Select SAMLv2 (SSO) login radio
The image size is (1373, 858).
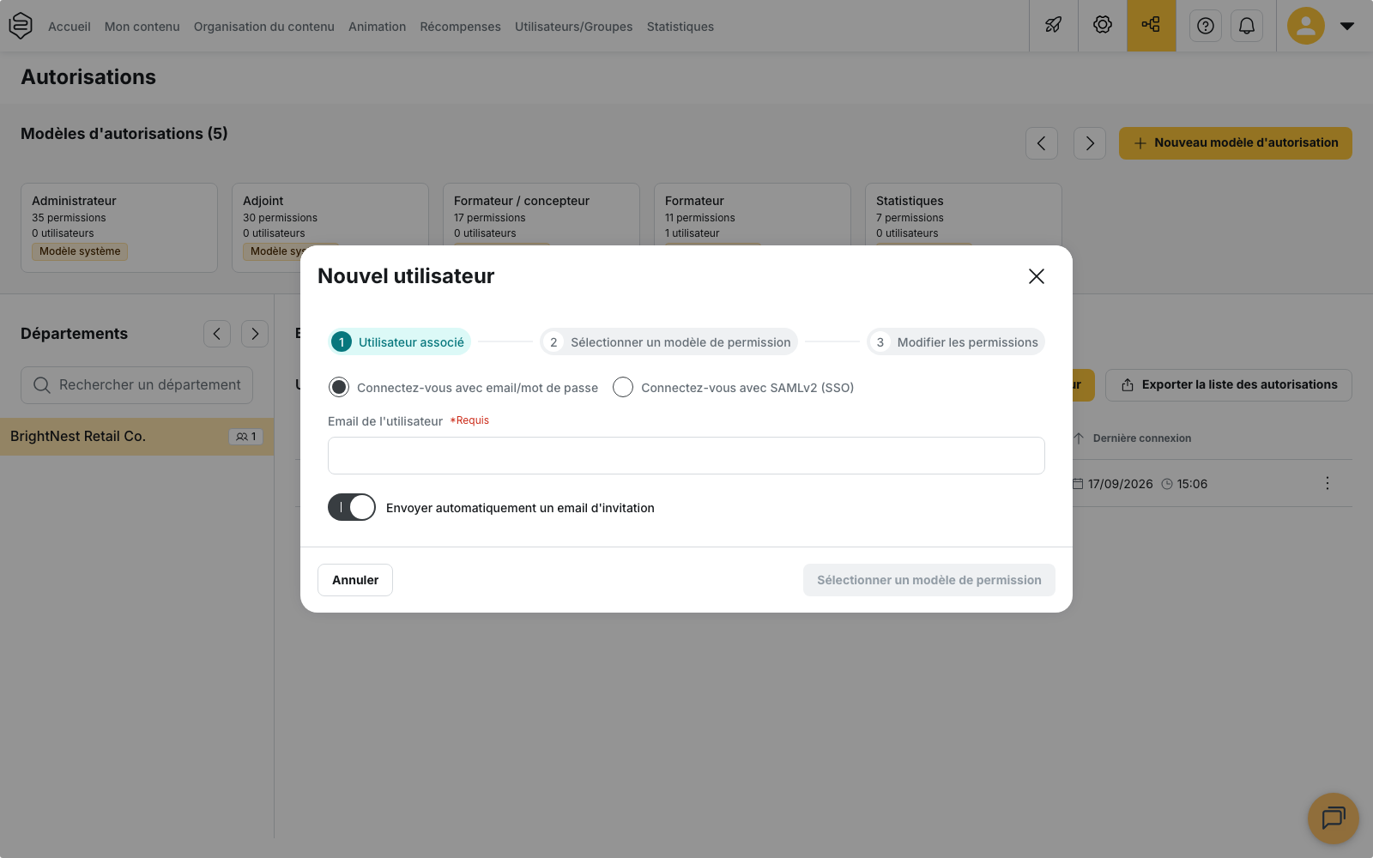click(623, 388)
